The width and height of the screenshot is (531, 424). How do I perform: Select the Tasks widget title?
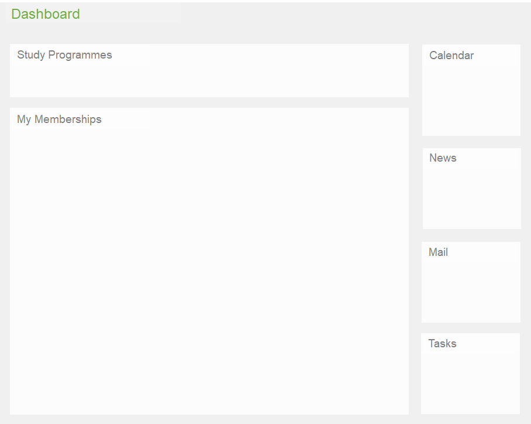[x=442, y=344]
